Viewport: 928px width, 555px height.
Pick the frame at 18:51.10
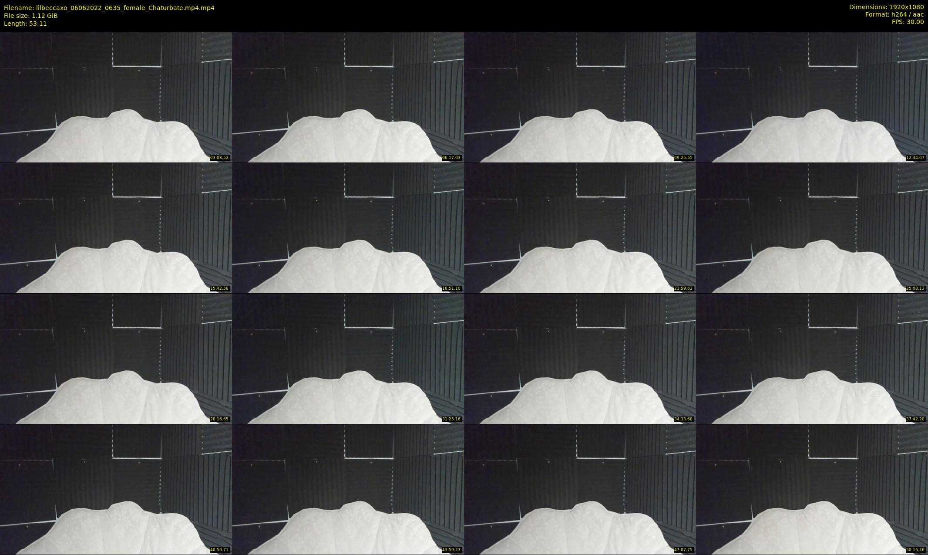pos(348,228)
